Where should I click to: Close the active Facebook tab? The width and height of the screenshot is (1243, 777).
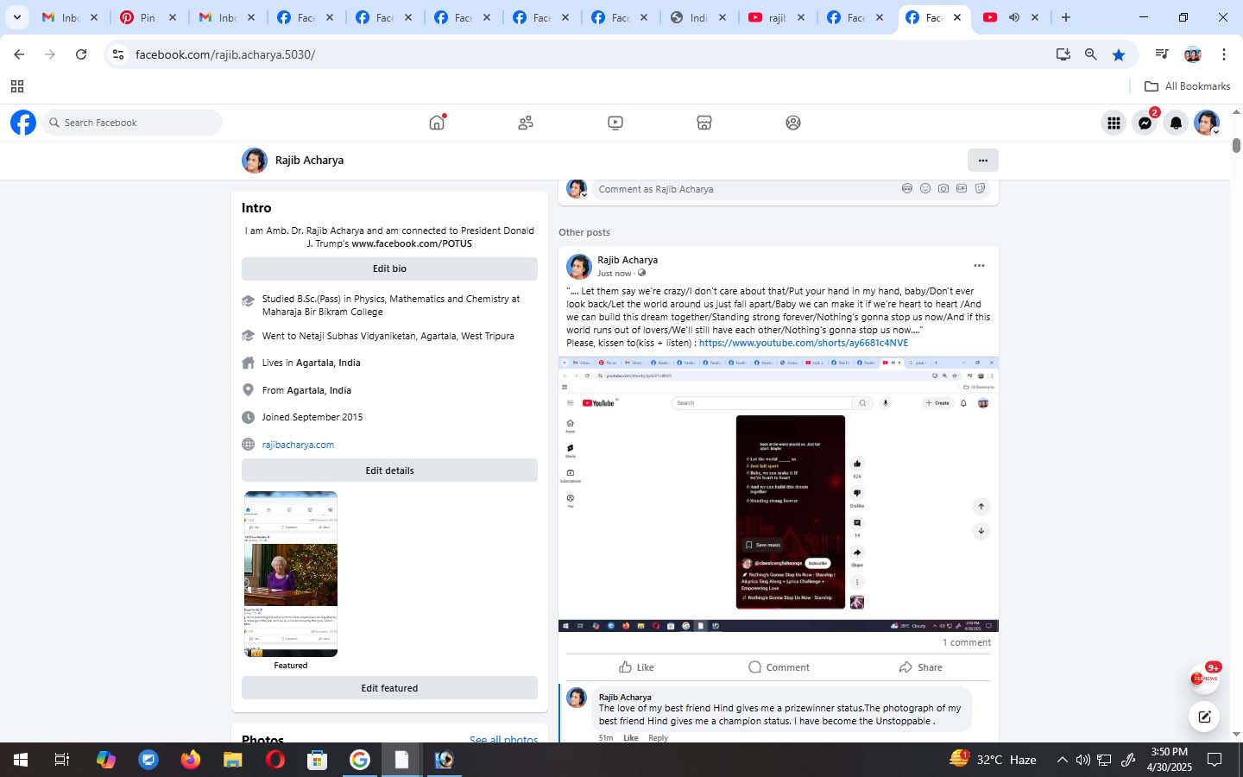tap(957, 17)
